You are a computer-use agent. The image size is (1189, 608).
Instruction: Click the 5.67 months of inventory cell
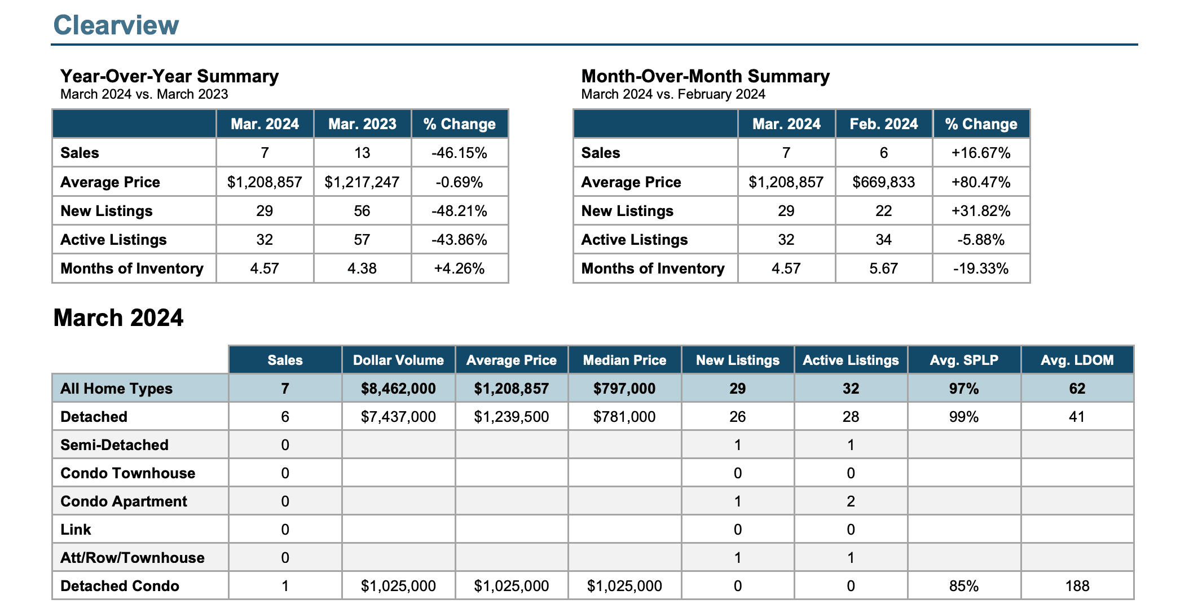[x=884, y=268]
